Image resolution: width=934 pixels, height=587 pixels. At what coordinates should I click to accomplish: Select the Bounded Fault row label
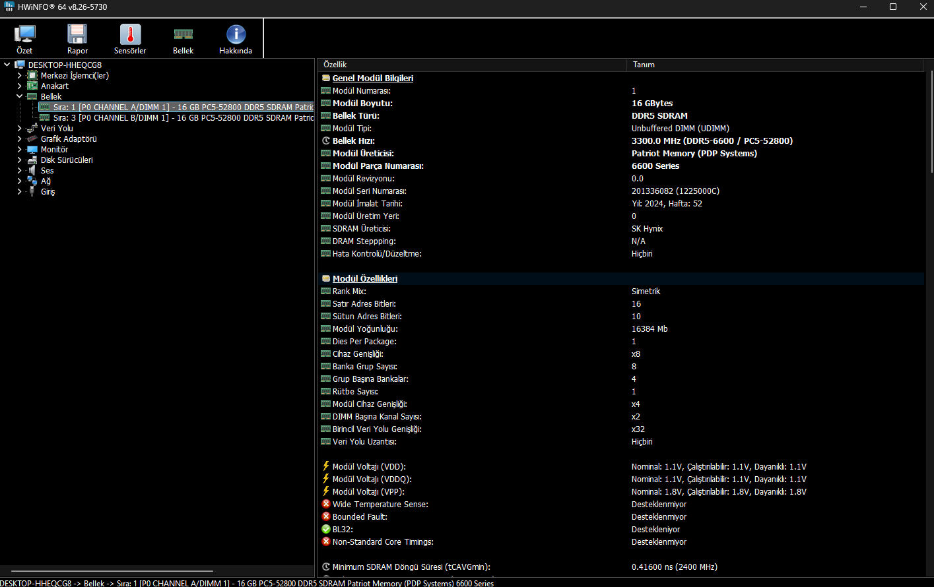coord(360,516)
